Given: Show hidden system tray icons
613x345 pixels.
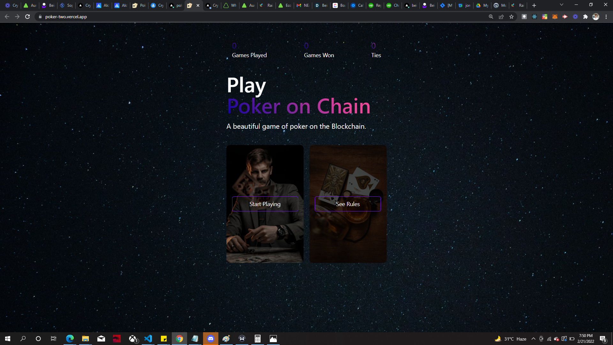Looking at the screenshot, I should 534,339.
